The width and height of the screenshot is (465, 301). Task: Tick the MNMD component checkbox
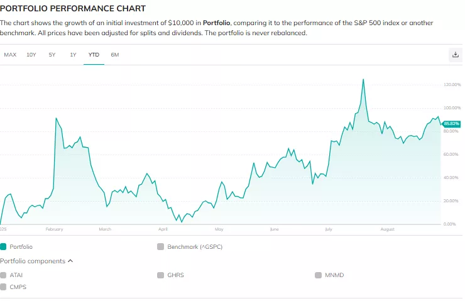click(319, 275)
